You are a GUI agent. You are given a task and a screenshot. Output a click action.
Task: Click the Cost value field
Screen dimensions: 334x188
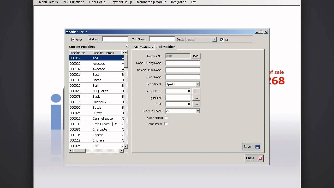coord(178,104)
